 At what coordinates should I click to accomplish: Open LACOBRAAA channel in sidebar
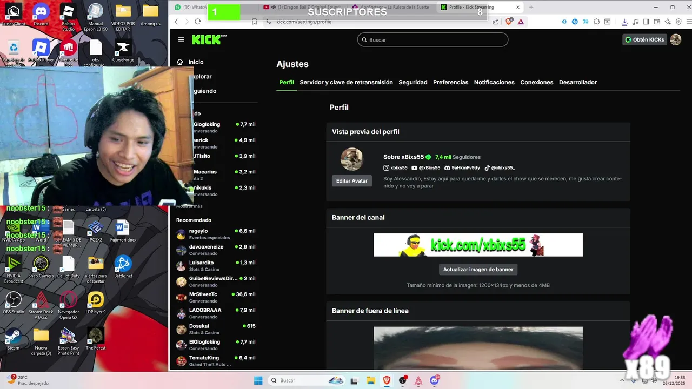[216, 313]
